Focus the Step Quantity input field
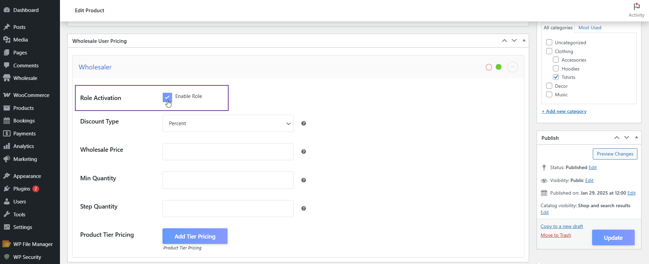Viewport: 649px width, 264px height. tap(228, 209)
